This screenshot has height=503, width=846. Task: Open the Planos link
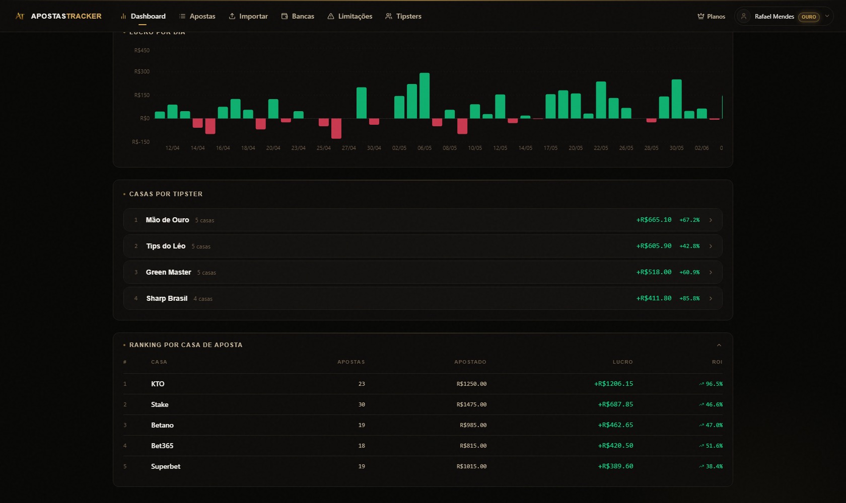pos(711,16)
